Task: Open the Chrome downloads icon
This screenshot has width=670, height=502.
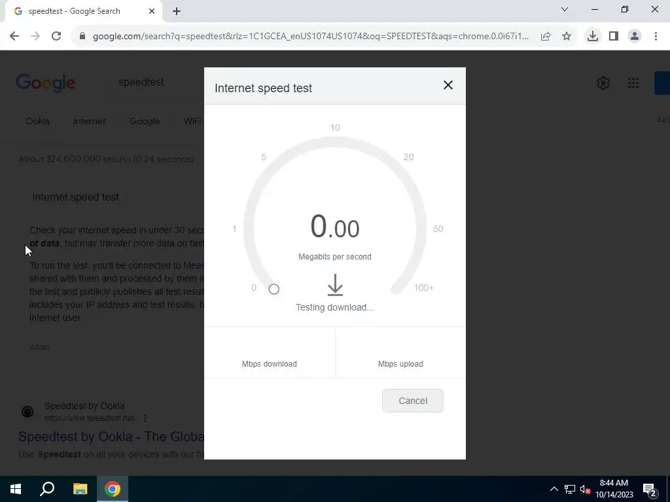Action: click(x=593, y=37)
